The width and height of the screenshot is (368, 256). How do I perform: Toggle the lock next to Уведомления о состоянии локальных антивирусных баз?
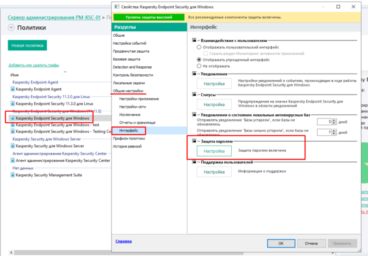point(194,115)
